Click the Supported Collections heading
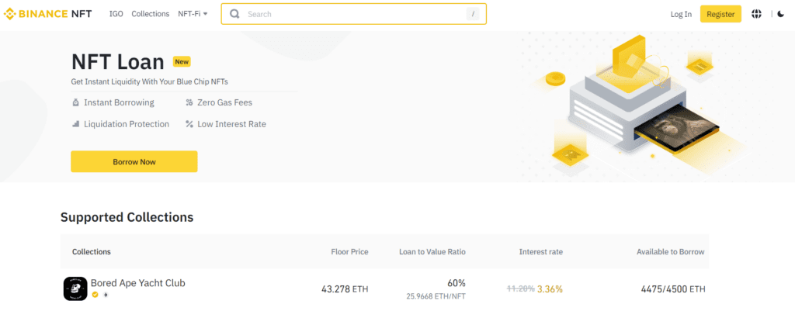 tap(127, 217)
